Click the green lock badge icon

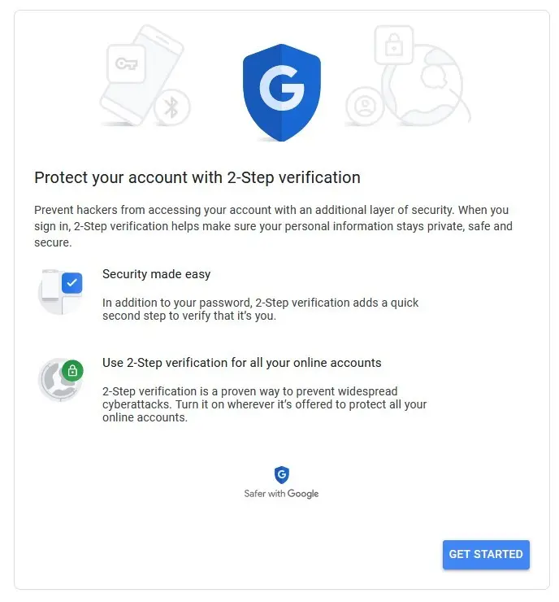tap(72, 371)
